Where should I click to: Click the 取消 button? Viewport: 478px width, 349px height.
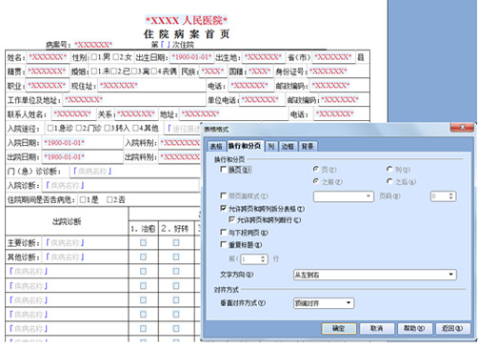click(377, 328)
